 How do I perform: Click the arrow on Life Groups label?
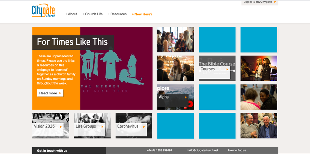(103, 127)
